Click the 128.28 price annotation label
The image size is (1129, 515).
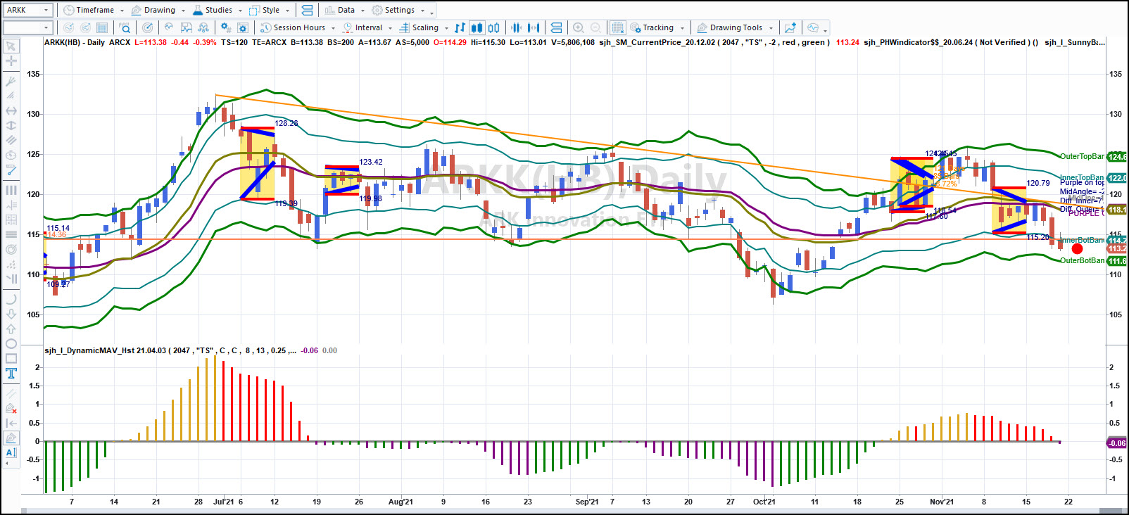286,123
